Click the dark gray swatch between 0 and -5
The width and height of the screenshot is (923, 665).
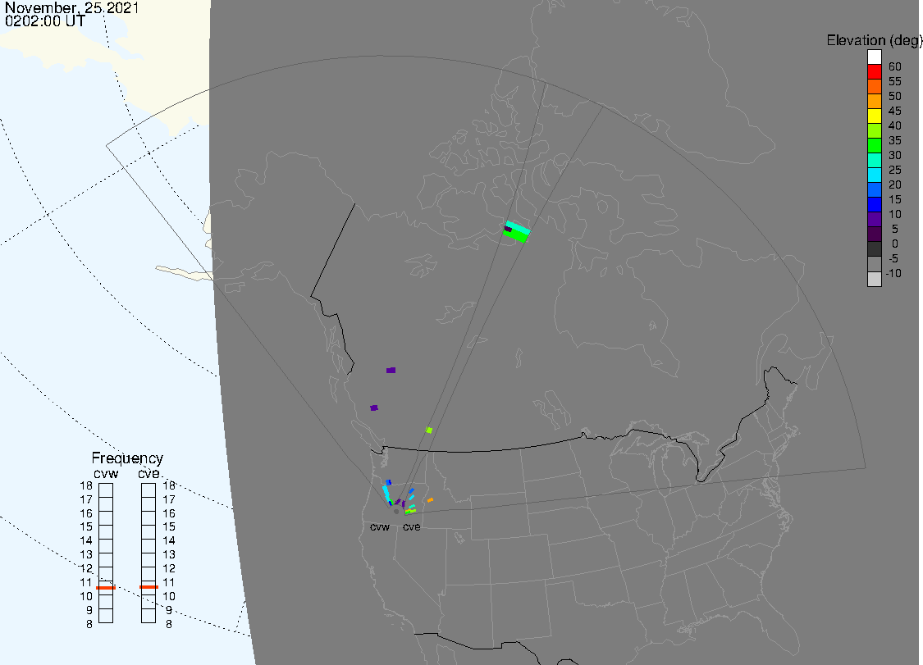[874, 249]
